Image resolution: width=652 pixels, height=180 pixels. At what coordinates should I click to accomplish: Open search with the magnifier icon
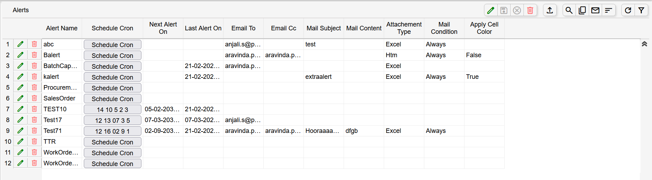[569, 10]
